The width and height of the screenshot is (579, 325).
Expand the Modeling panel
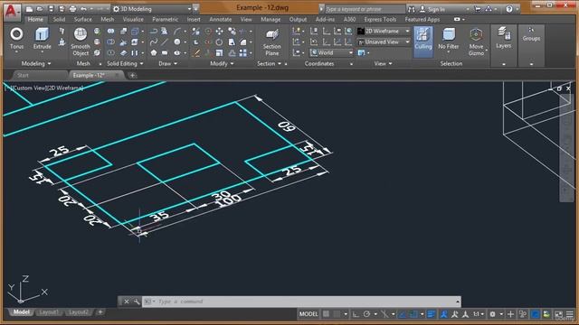coord(36,64)
